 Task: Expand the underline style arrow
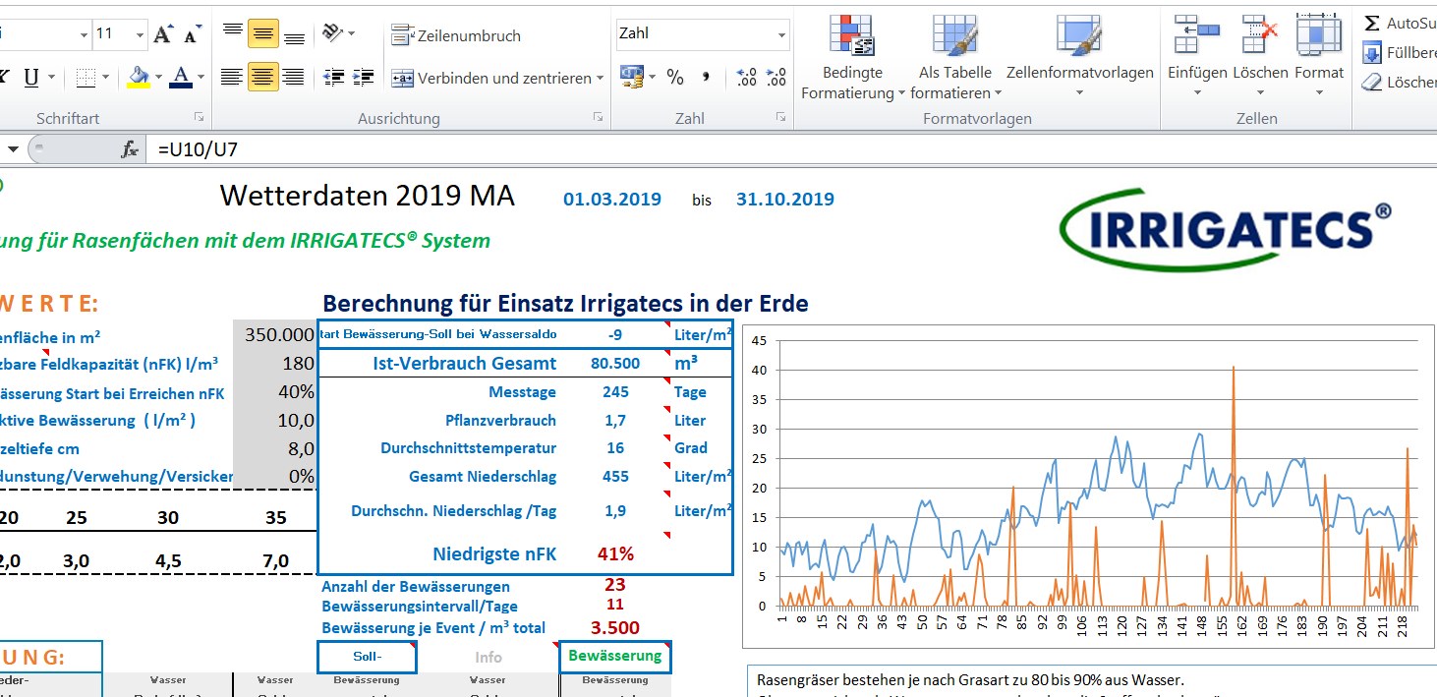tap(52, 78)
